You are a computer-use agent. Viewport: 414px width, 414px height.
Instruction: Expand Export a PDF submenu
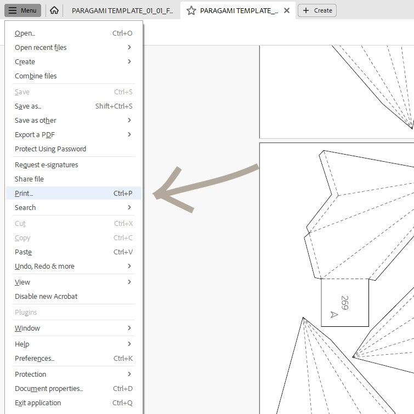click(73, 135)
